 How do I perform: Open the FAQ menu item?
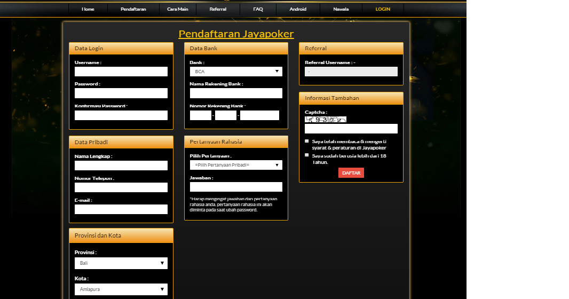tap(258, 9)
